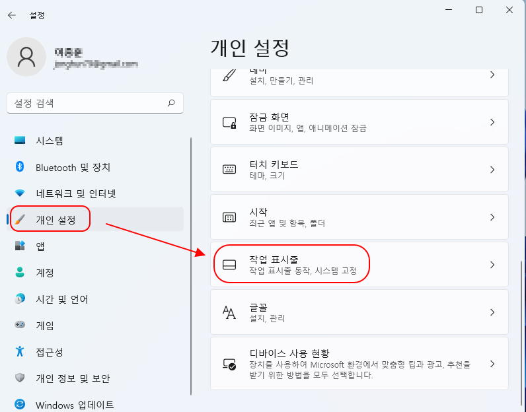Click the 게임 controller icon
This screenshot has width=526, height=412.
point(20,324)
